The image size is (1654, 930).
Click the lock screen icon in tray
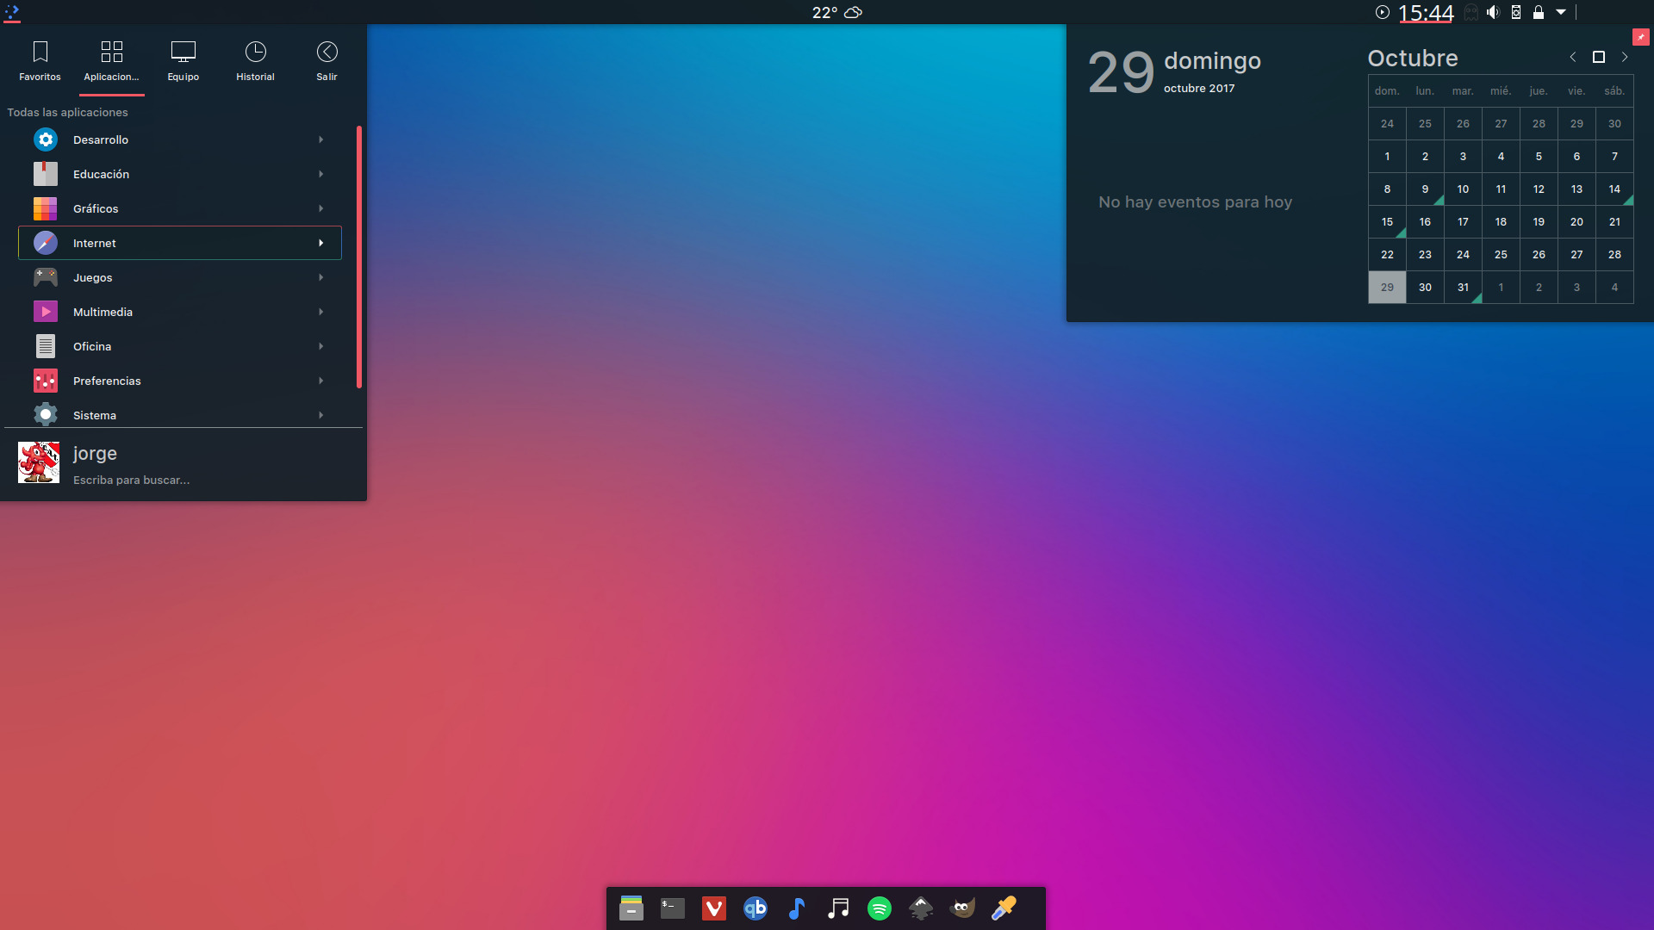1538,12
